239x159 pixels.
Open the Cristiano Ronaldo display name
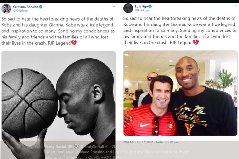click(x=26, y=7)
